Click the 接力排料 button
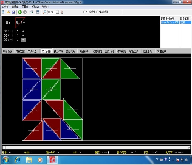 (58, 51)
